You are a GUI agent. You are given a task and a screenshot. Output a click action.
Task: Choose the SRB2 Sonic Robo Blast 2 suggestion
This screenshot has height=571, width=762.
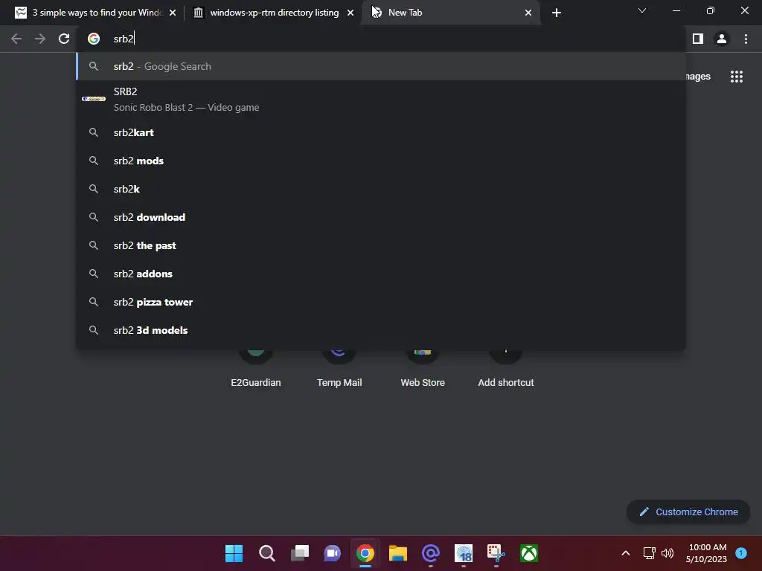[x=381, y=99]
